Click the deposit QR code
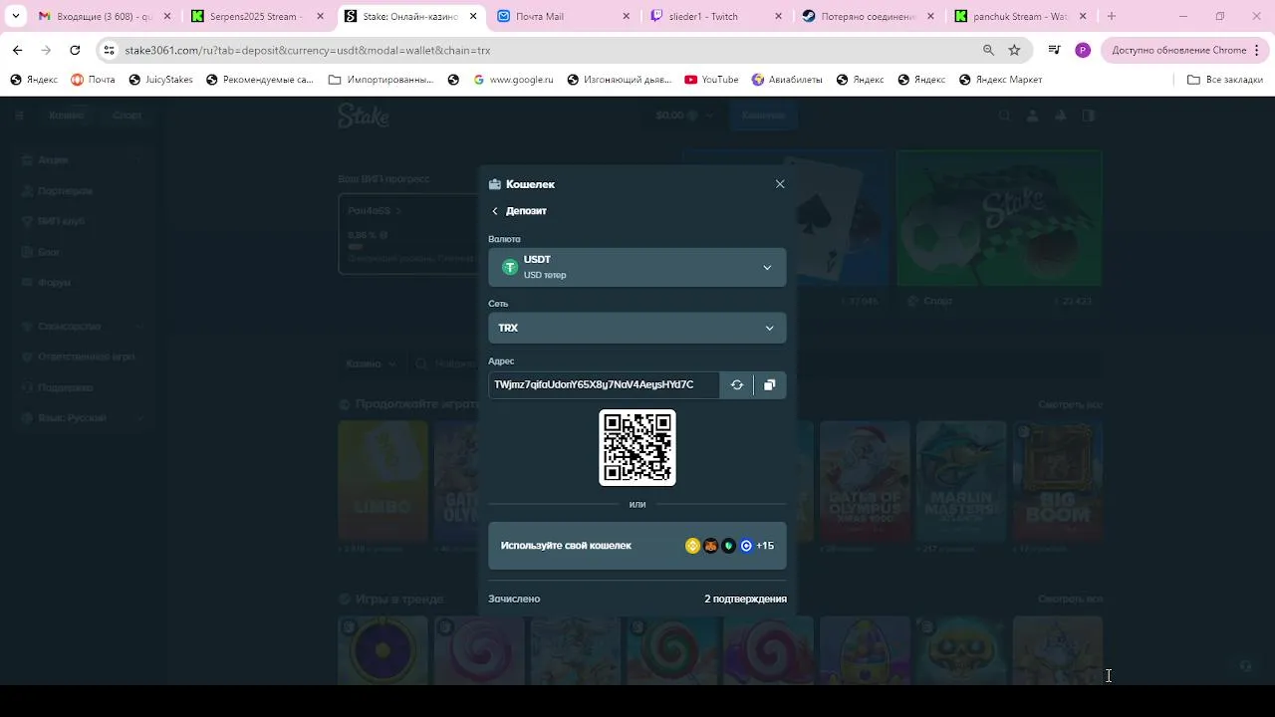The height and width of the screenshot is (717, 1275). click(x=637, y=448)
